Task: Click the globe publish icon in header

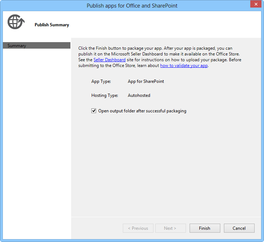Action: 16,22
